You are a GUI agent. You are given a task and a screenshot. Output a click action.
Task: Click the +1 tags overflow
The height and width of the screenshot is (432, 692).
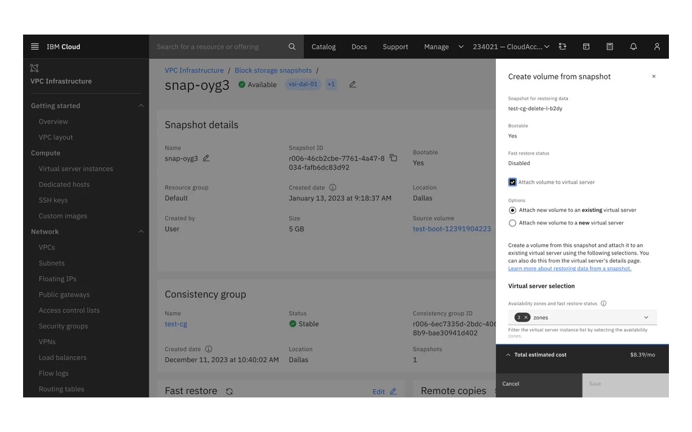click(x=331, y=84)
